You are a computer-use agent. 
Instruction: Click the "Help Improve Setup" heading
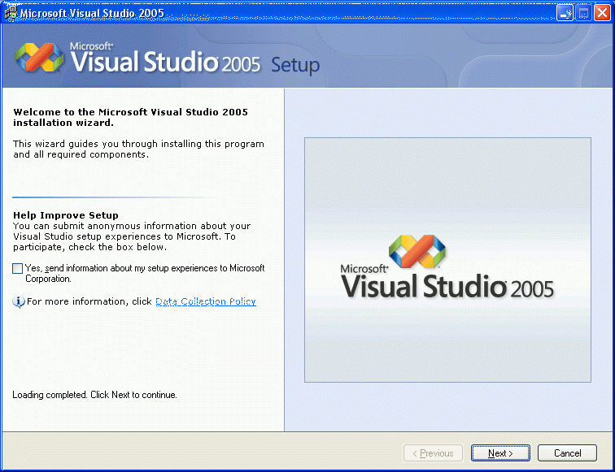click(x=66, y=215)
